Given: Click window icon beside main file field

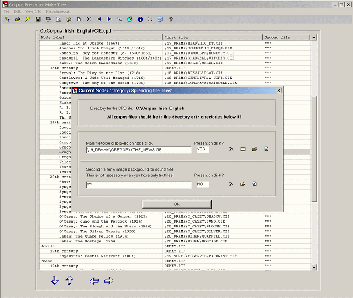Looking at the screenshot, I should coord(243,149).
